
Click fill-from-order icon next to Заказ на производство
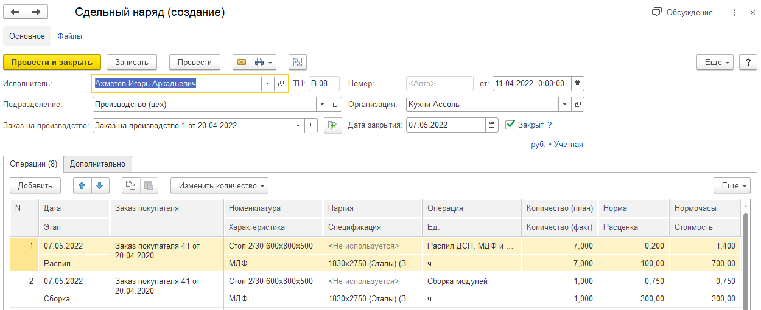tap(332, 125)
